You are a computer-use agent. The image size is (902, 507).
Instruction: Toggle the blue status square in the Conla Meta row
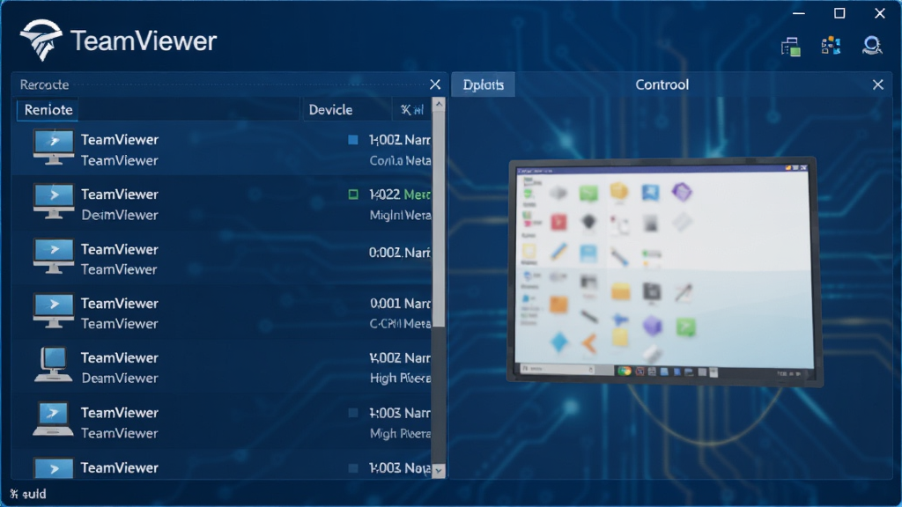click(x=353, y=140)
